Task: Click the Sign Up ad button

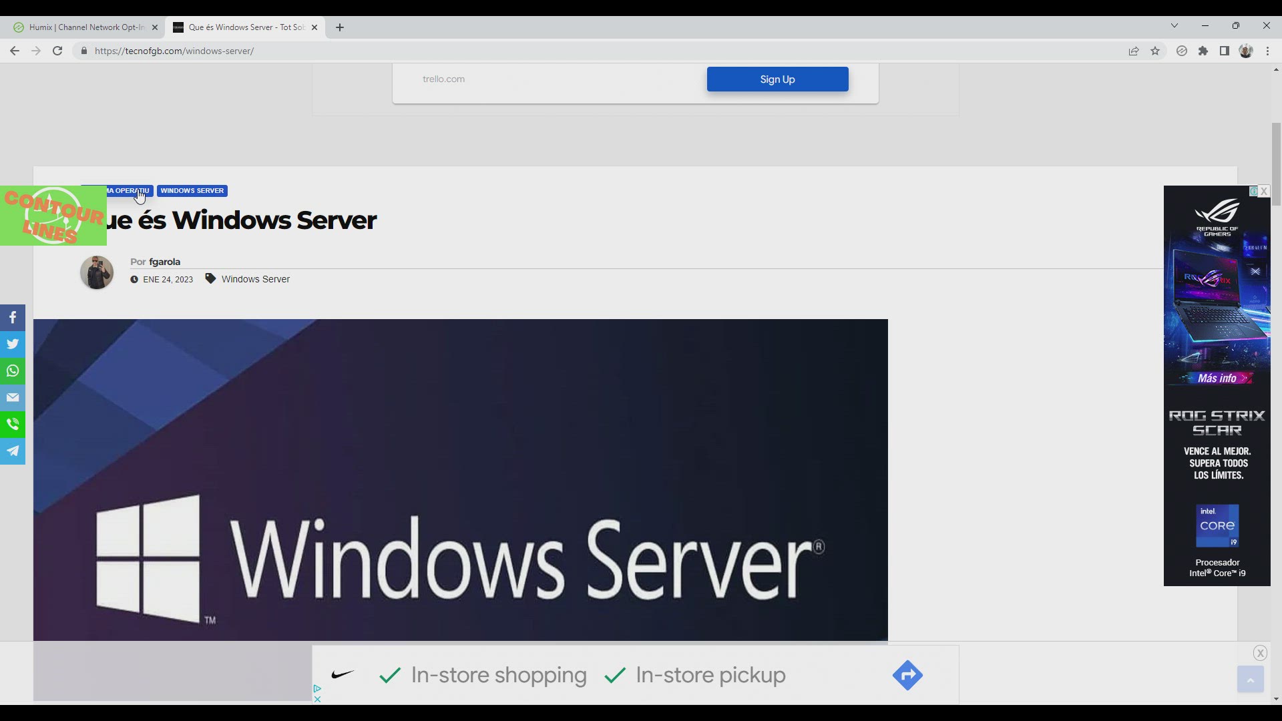Action: (x=777, y=79)
